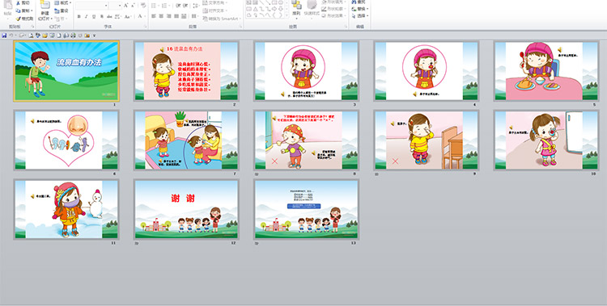The height and width of the screenshot is (306, 607).
Task: Select the down arrow shape in gallery
Action: pos(281,9)
